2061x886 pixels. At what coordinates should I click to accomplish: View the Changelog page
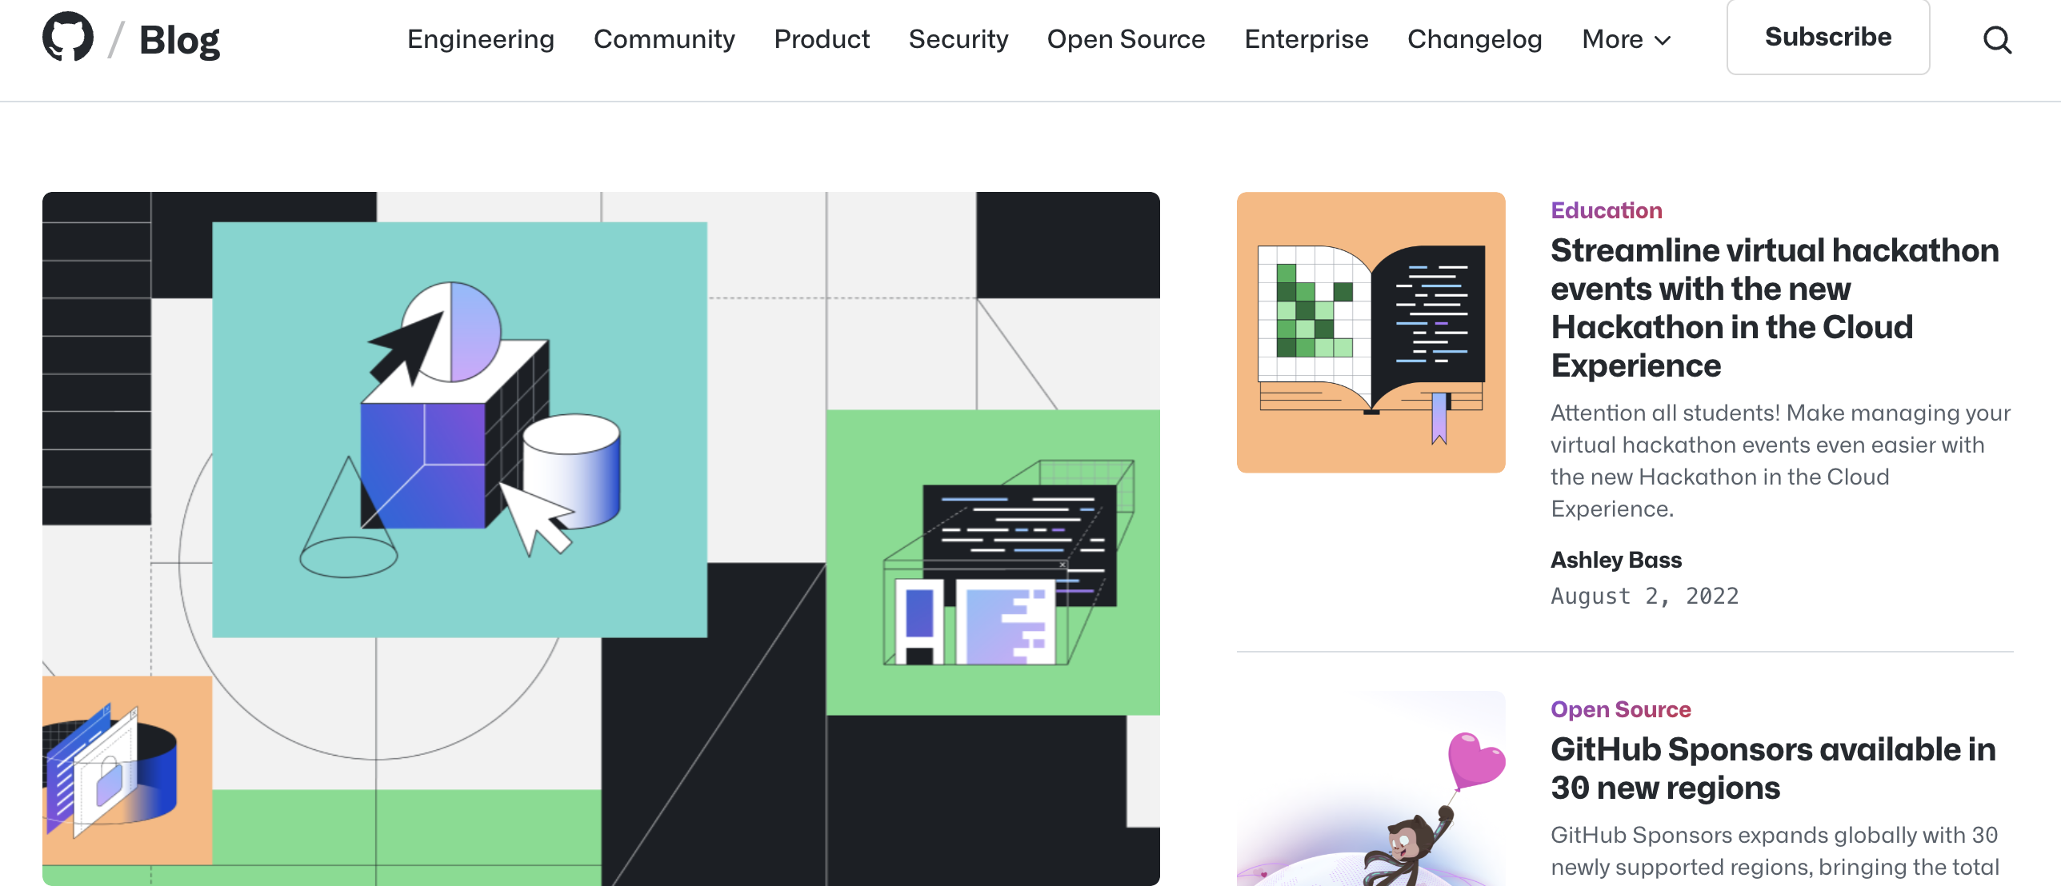[1475, 39]
